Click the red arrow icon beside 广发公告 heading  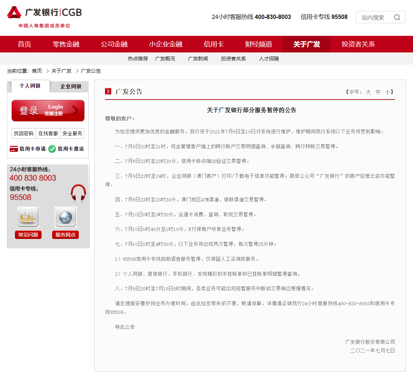[108, 91]
